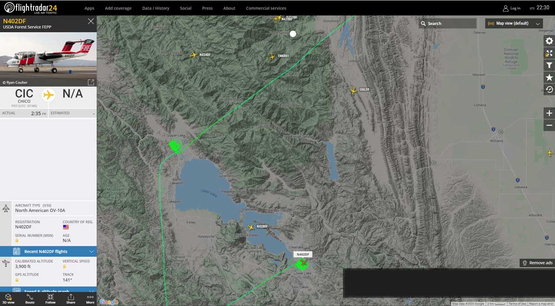The image size is (555, 306).
Task: Click the aircraft type plane icon
Action: coord(6,208)
